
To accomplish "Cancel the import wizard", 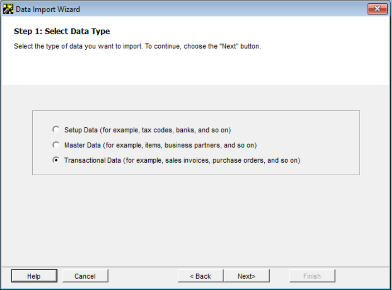I will coord(85,276).
